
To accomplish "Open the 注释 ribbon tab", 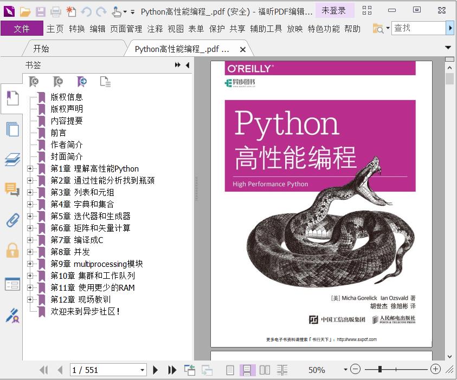I will click(155, 29).
